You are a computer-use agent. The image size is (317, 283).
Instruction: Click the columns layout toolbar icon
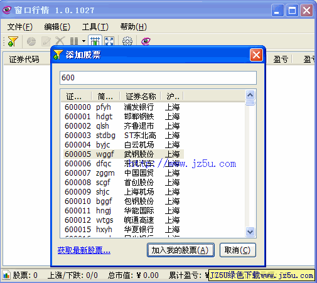(74, 41)
